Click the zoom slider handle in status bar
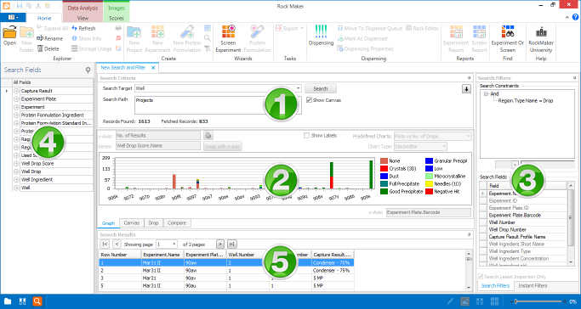Image resolution: width=581 pixels, height=309 pixels. (515, 301)
